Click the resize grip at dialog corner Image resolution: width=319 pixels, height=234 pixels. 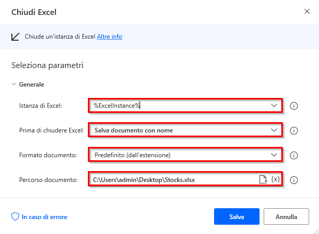coord(316,231)
